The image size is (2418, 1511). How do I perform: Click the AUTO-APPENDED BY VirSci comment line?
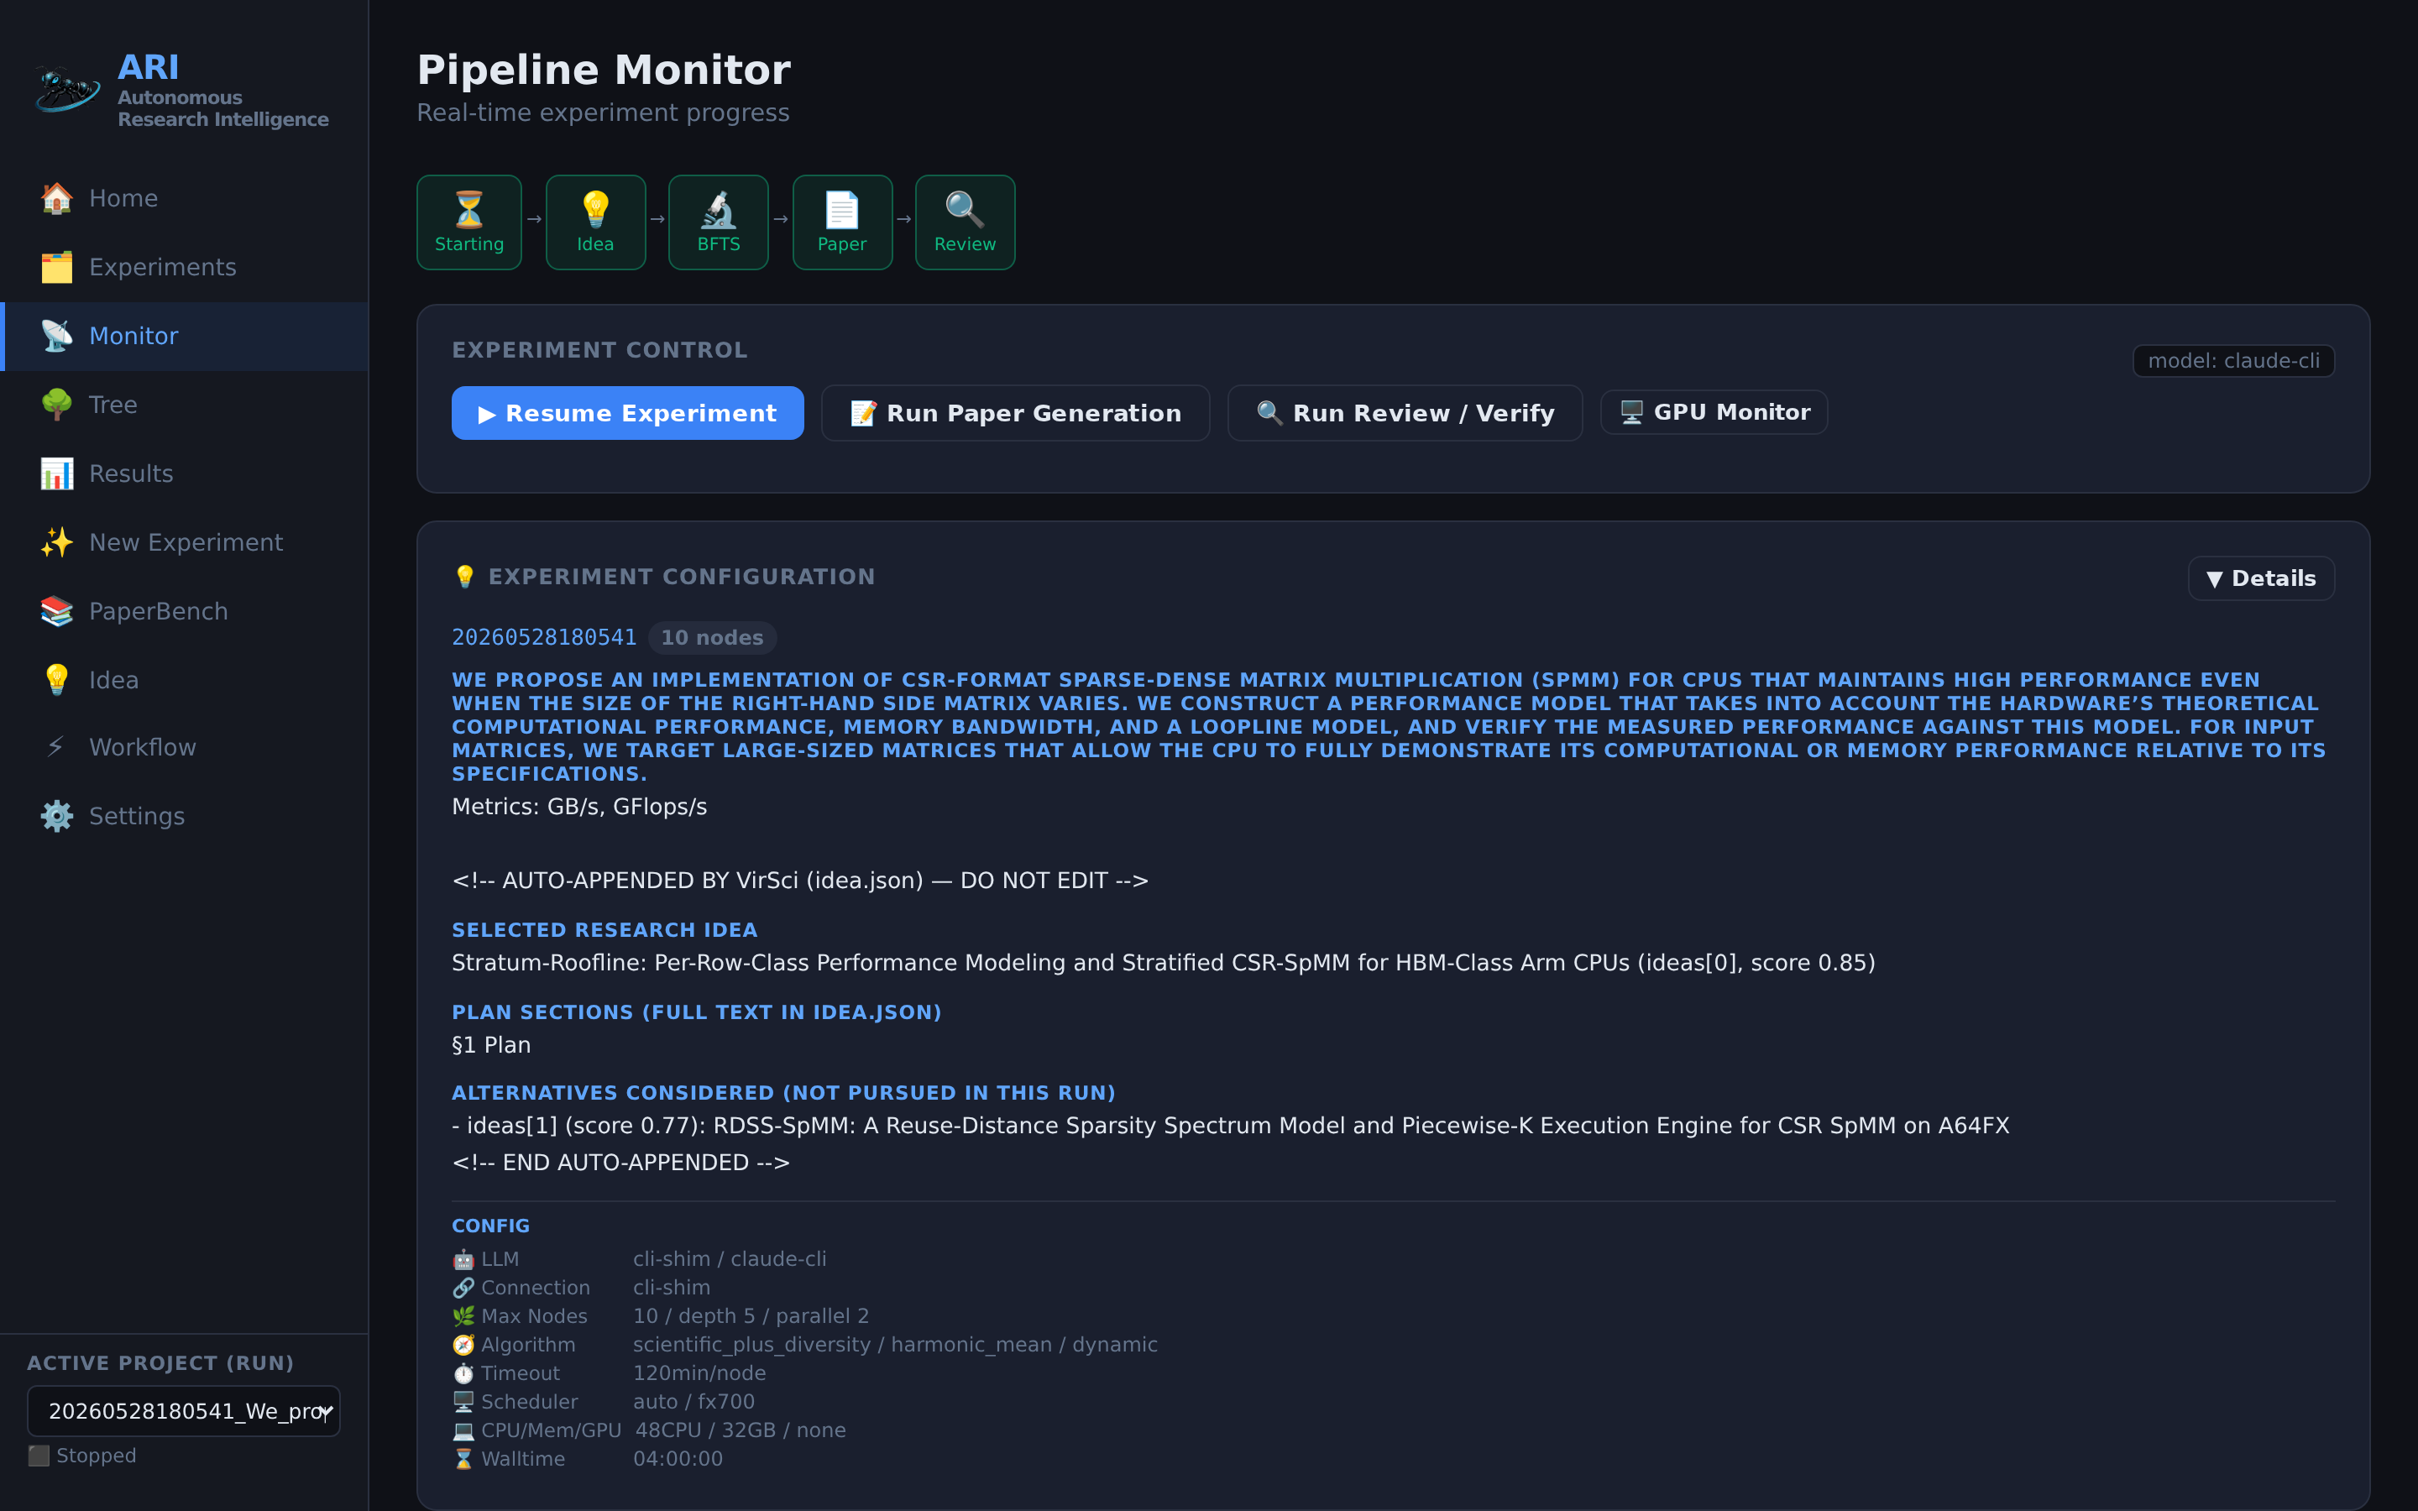pos(800,881)
